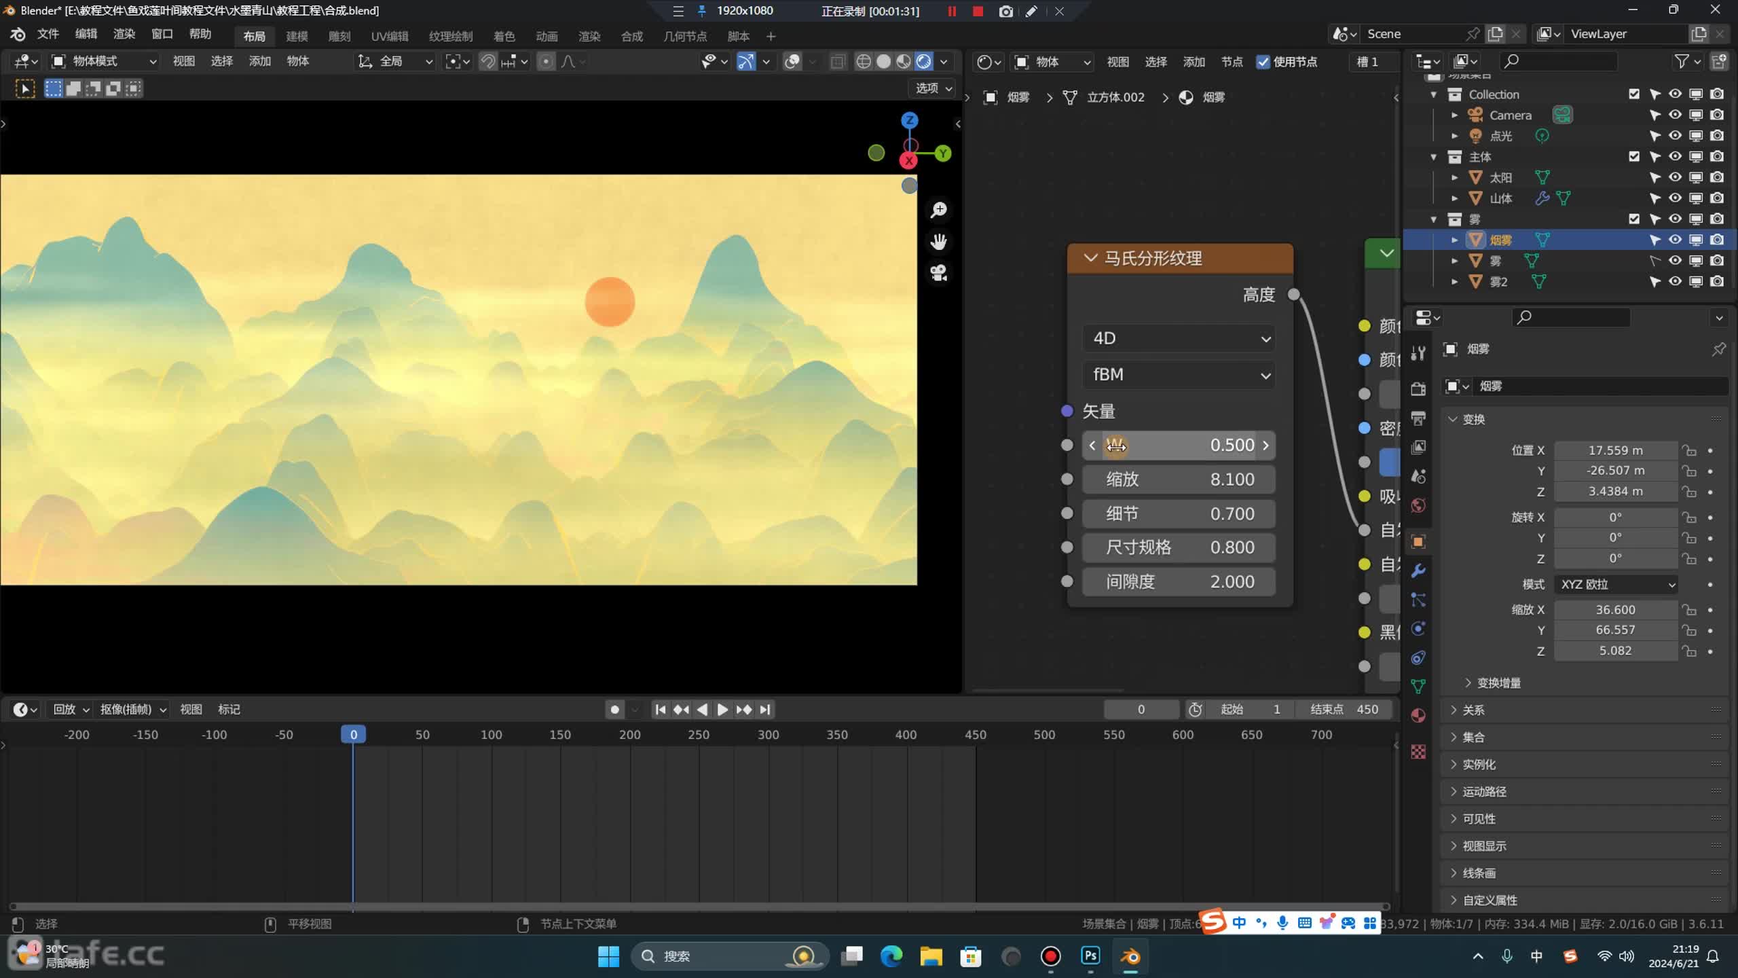The width and height of the screenshot is (1738, 978).
Task: Open the 渲染 menu in top bar
Action: point(124,34)
